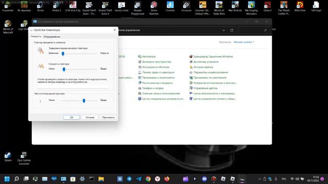Click the Windows Start button

pyautogui.click(x=7, y=179)
